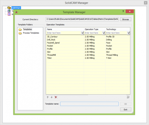
Task: Click the Browse button
Action: (x=125, y=19)
